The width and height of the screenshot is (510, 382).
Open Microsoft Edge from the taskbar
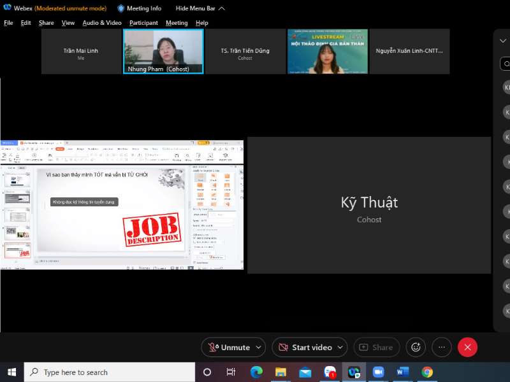256,372
